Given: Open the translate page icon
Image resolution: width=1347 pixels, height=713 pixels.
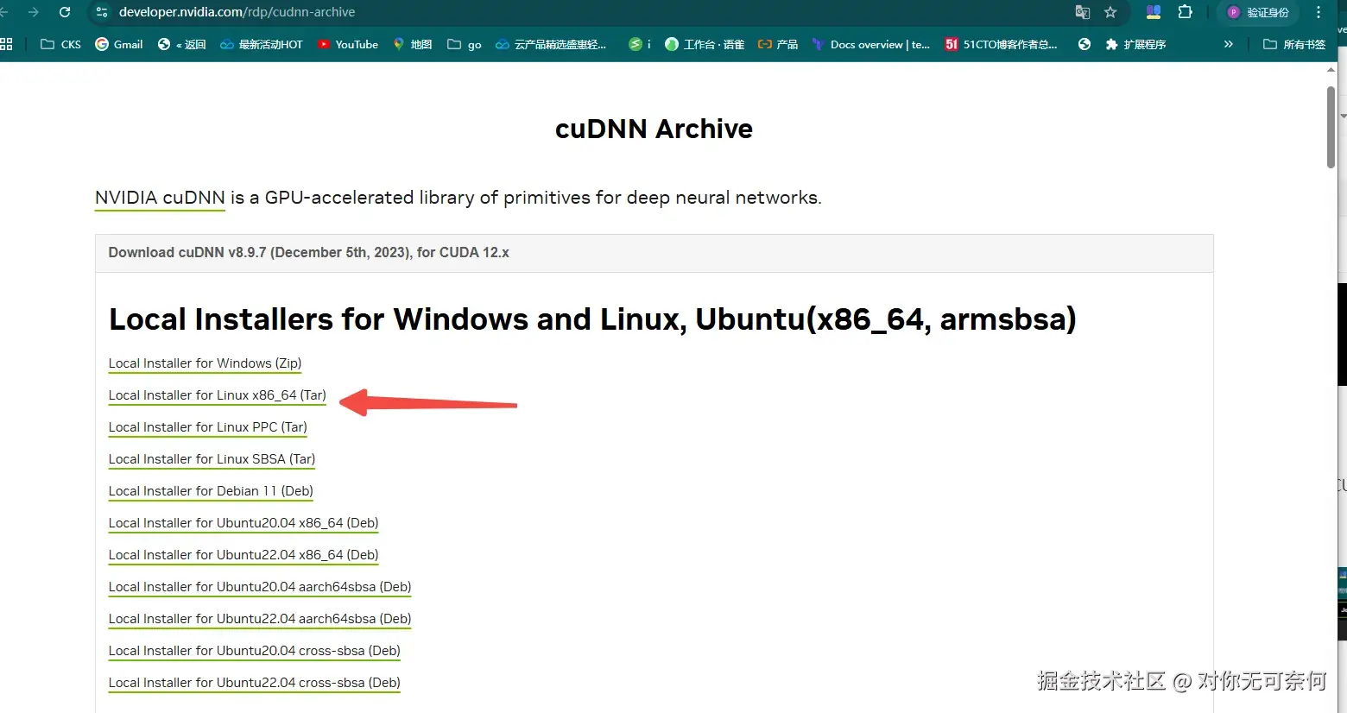Looking at the screenshot, I should tap(1082, 12).
